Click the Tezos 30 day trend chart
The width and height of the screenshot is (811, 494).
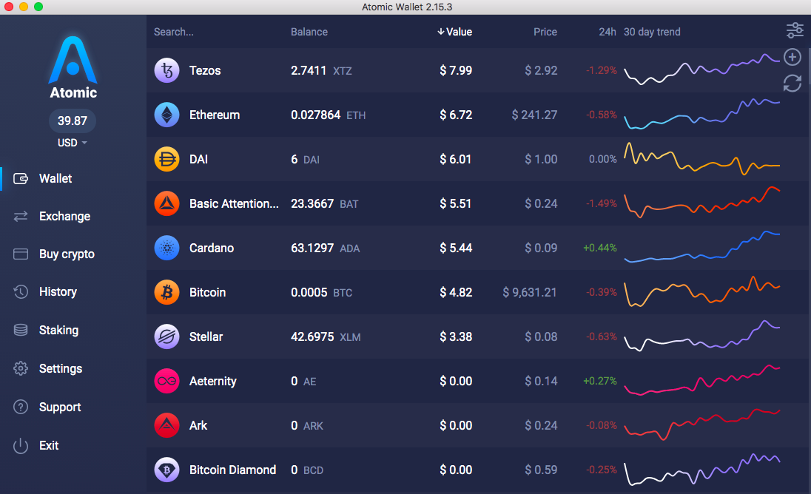coord(701,70)
